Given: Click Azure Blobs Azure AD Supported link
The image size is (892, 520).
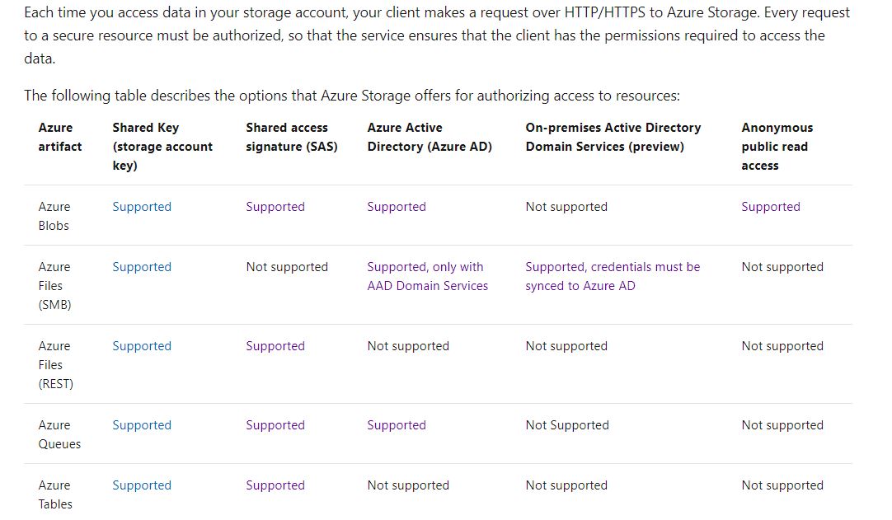Looking at the screenshot, I should click(397, 207).
